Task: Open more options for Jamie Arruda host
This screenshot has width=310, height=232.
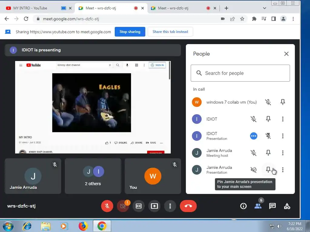Action: point(283,153)
